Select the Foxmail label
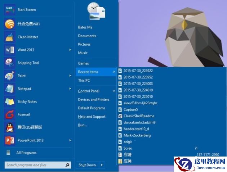227x172 pixels. [23, 114]
